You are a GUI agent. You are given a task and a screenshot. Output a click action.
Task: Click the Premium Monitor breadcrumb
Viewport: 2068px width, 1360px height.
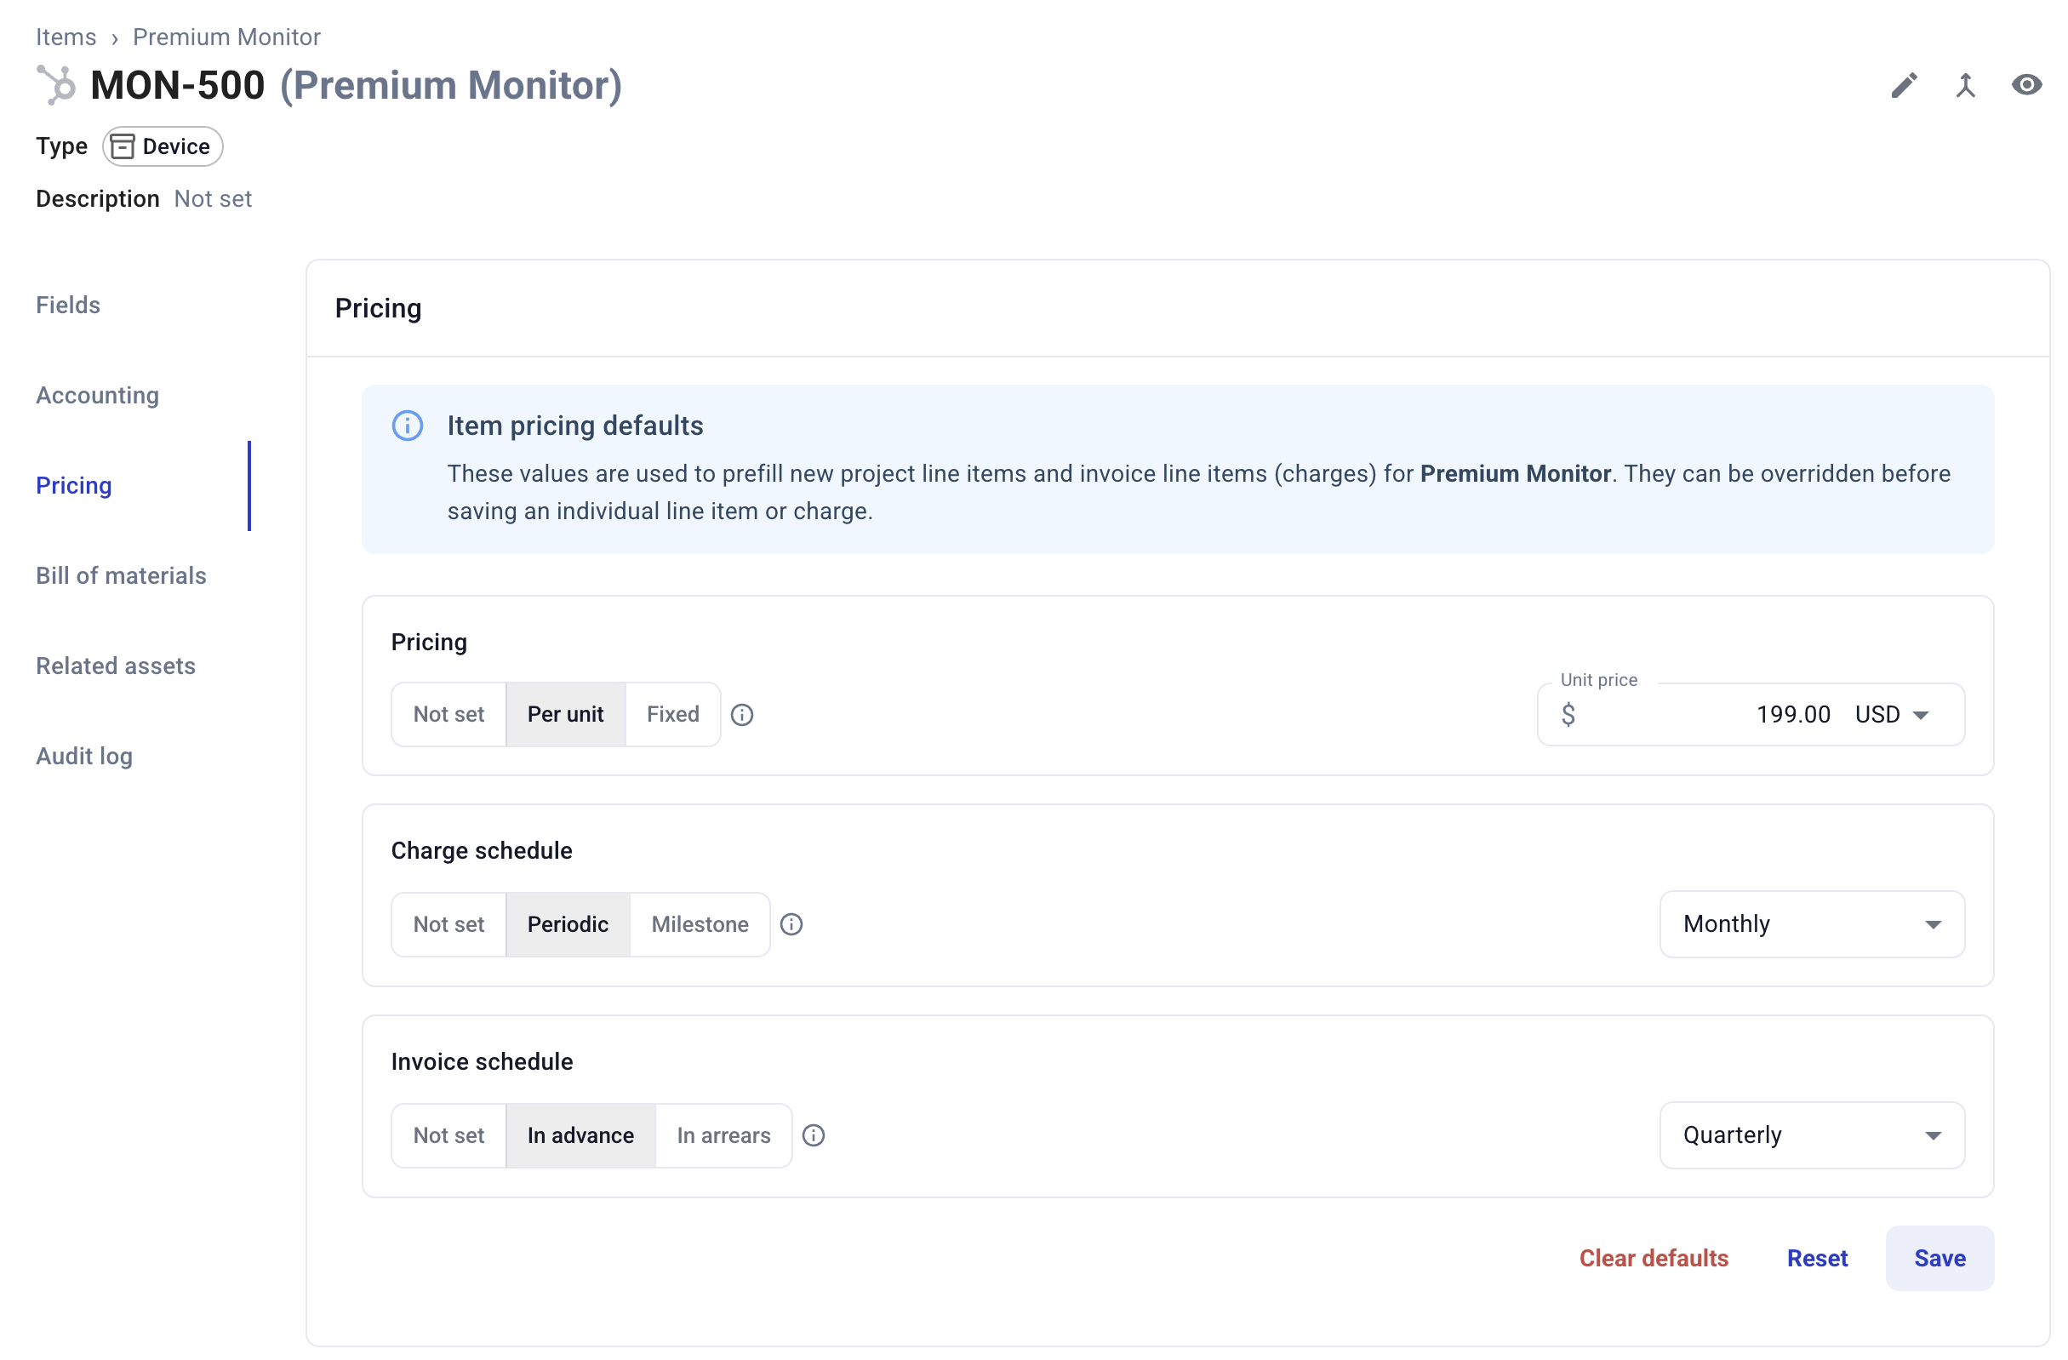tap(226, 37)
